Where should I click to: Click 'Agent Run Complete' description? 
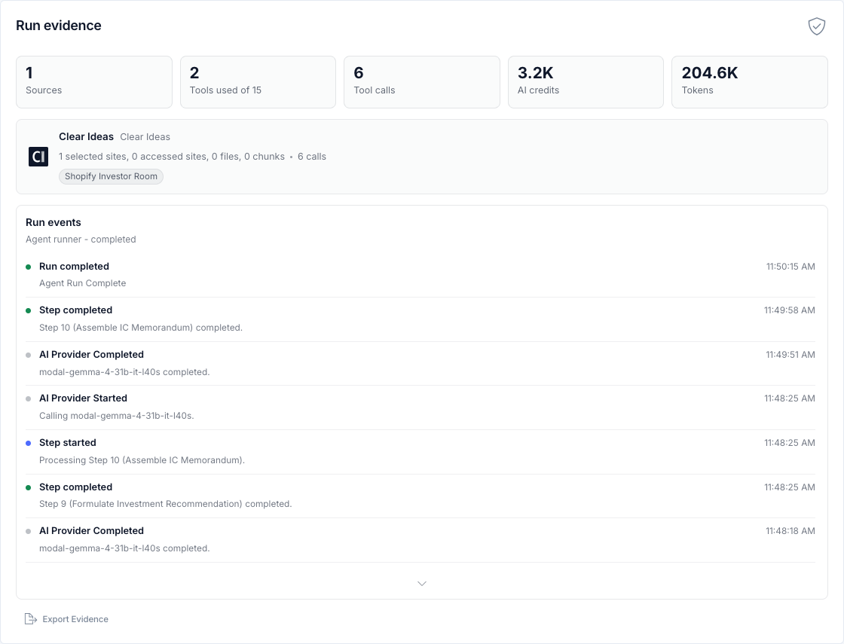pyautogui.click(x=82, y=283)
